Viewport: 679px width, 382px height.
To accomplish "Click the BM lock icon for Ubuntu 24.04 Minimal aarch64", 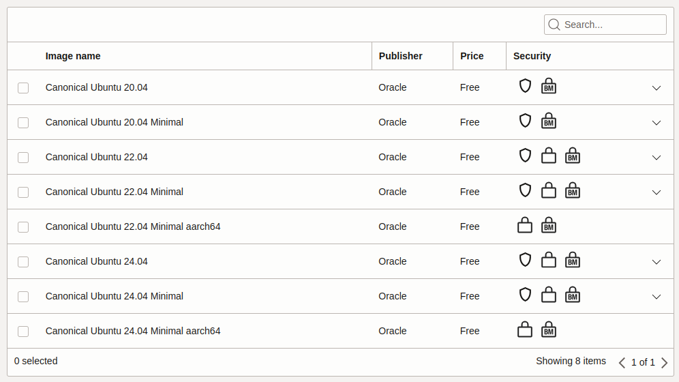I will (549, 329).
